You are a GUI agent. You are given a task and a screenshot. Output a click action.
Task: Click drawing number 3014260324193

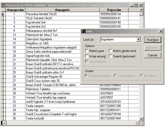point(114,102)
